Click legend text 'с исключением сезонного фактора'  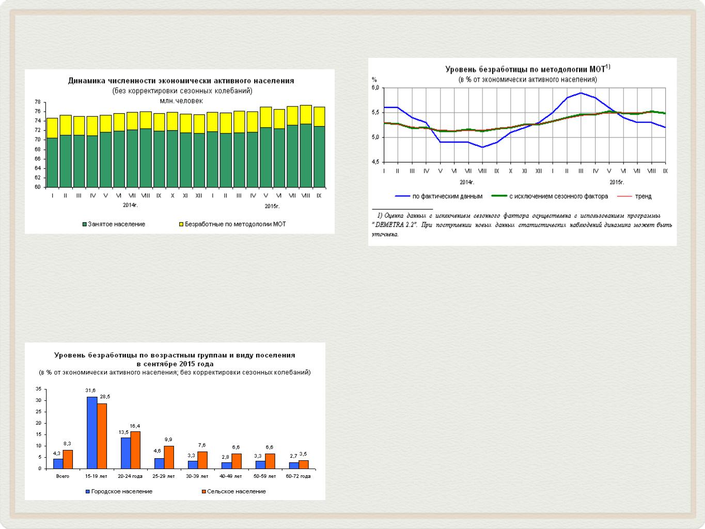coord(559,196)
